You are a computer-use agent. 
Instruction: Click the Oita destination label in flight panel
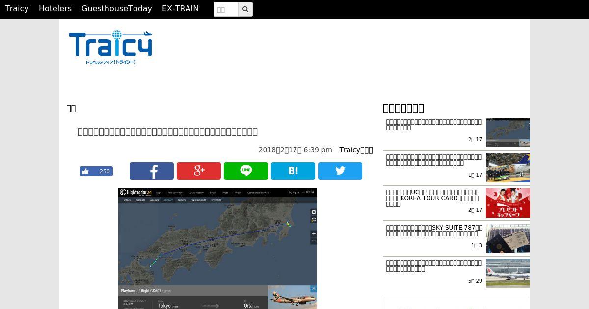[x=248, y=306]
